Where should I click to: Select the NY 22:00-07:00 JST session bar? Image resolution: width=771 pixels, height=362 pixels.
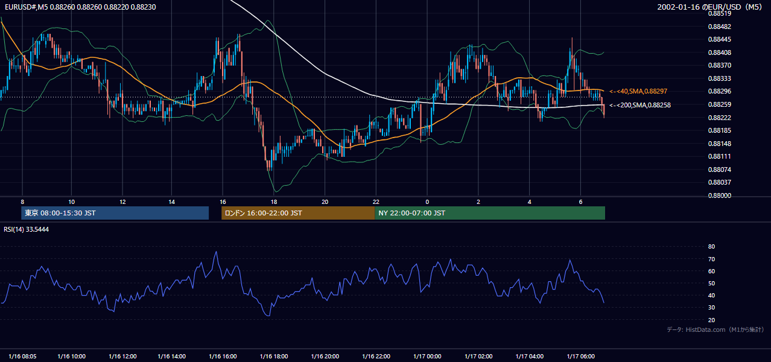coord(490,213)
